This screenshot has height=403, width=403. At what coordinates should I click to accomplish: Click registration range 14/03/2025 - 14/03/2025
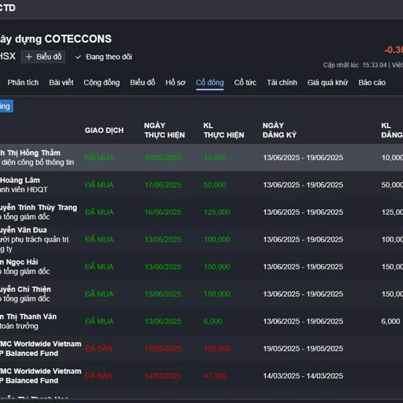point(303,375)
